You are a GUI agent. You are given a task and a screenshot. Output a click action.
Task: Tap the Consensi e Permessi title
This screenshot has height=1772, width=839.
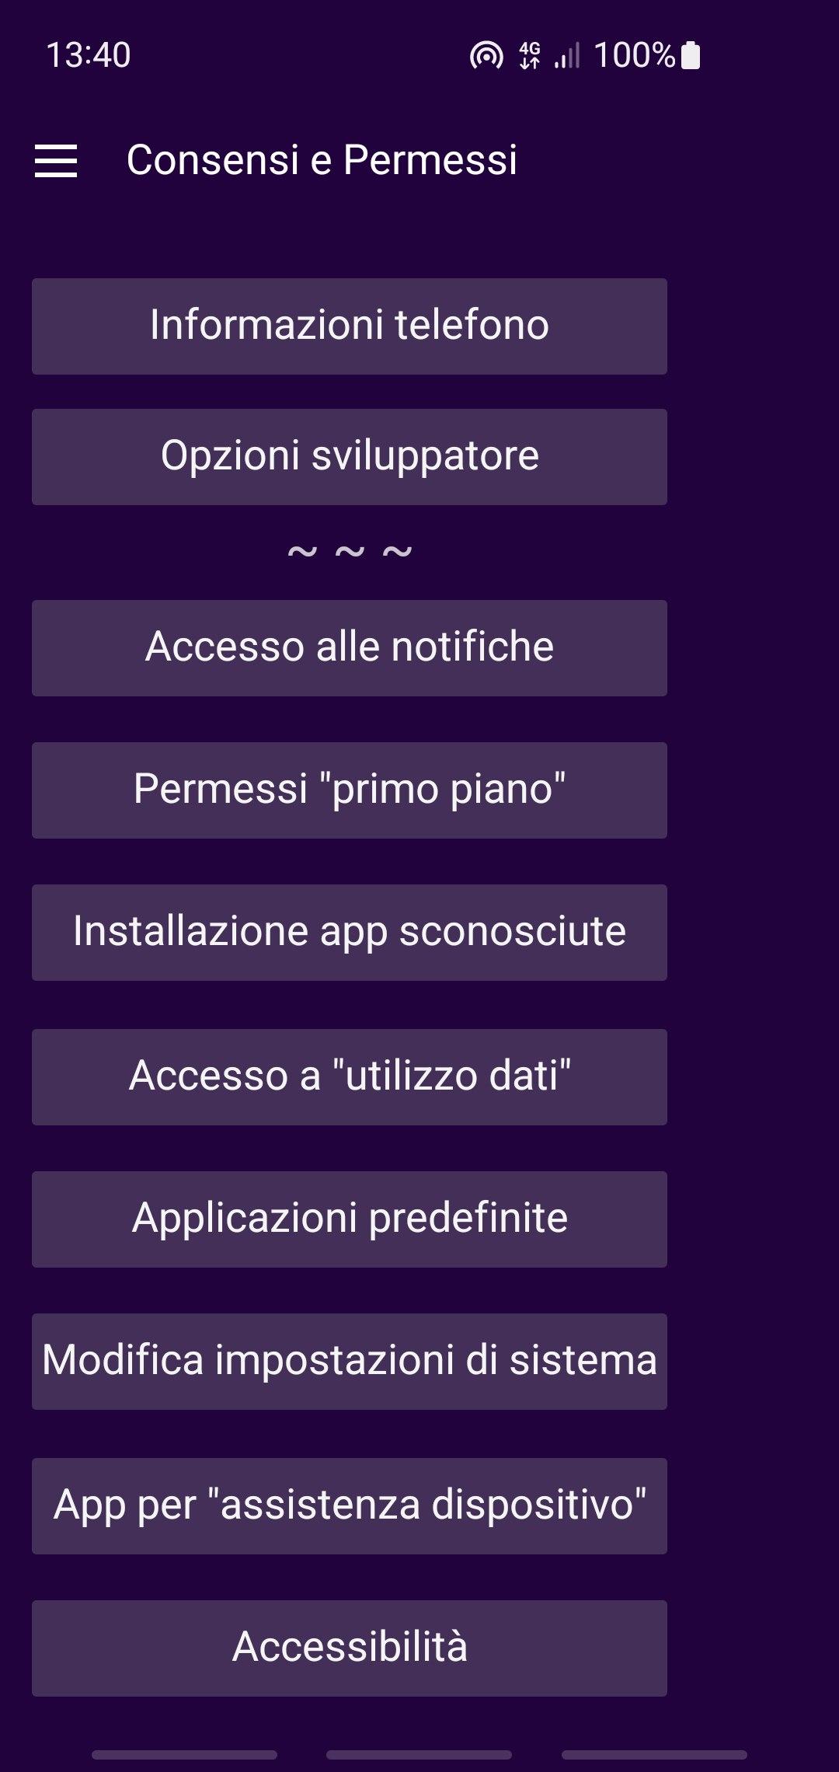(322, 160)
